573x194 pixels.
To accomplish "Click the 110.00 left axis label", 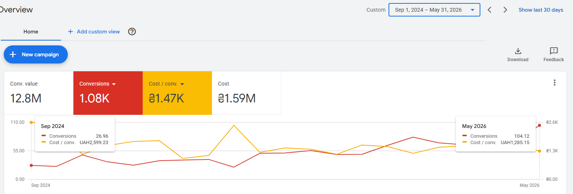I will (x=17, y=122).
